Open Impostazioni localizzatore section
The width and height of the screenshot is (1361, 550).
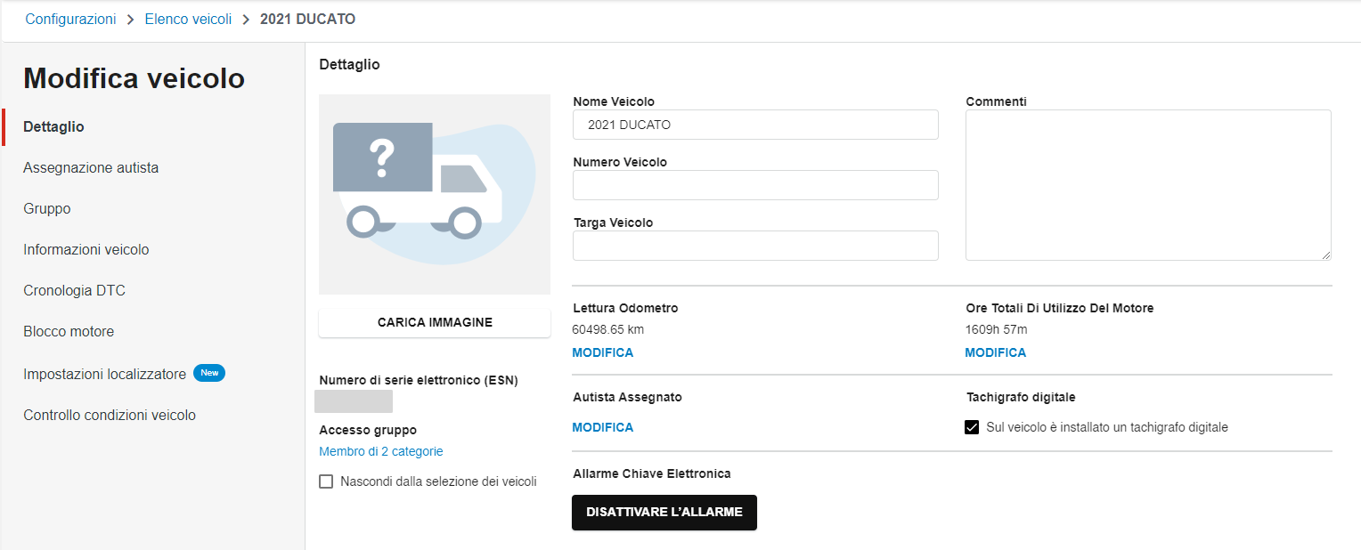click(x=104, y=374)
